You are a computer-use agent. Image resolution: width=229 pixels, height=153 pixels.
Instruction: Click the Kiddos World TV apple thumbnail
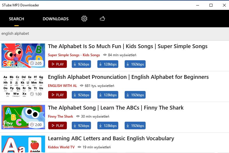[23, 144]
